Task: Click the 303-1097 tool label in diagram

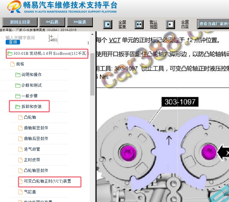Action: coord(180,102)
